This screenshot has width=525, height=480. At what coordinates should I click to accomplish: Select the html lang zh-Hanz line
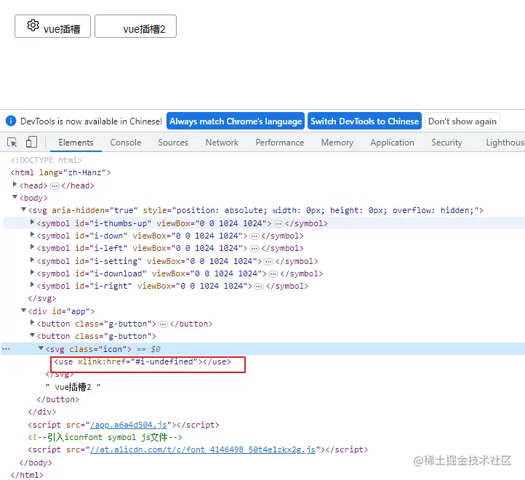point(60,172)
